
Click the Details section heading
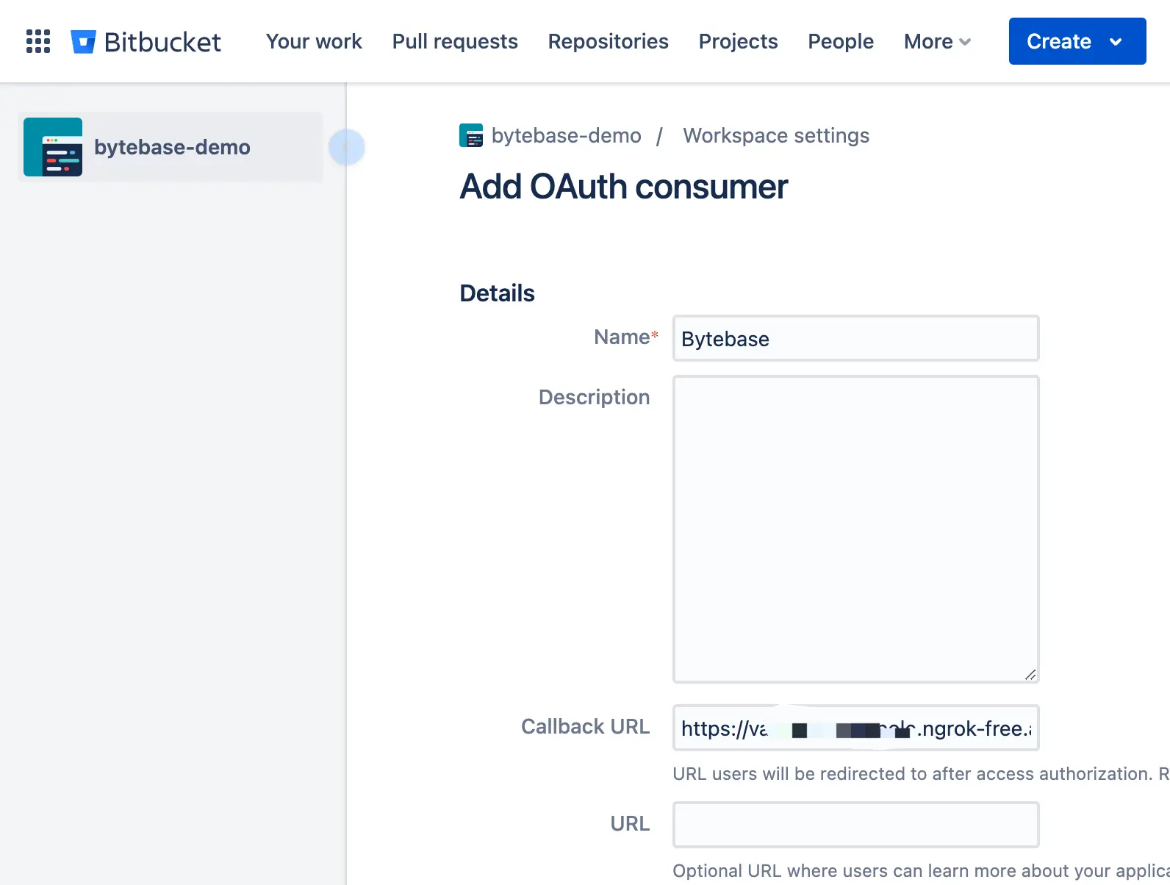click(497, 293)
